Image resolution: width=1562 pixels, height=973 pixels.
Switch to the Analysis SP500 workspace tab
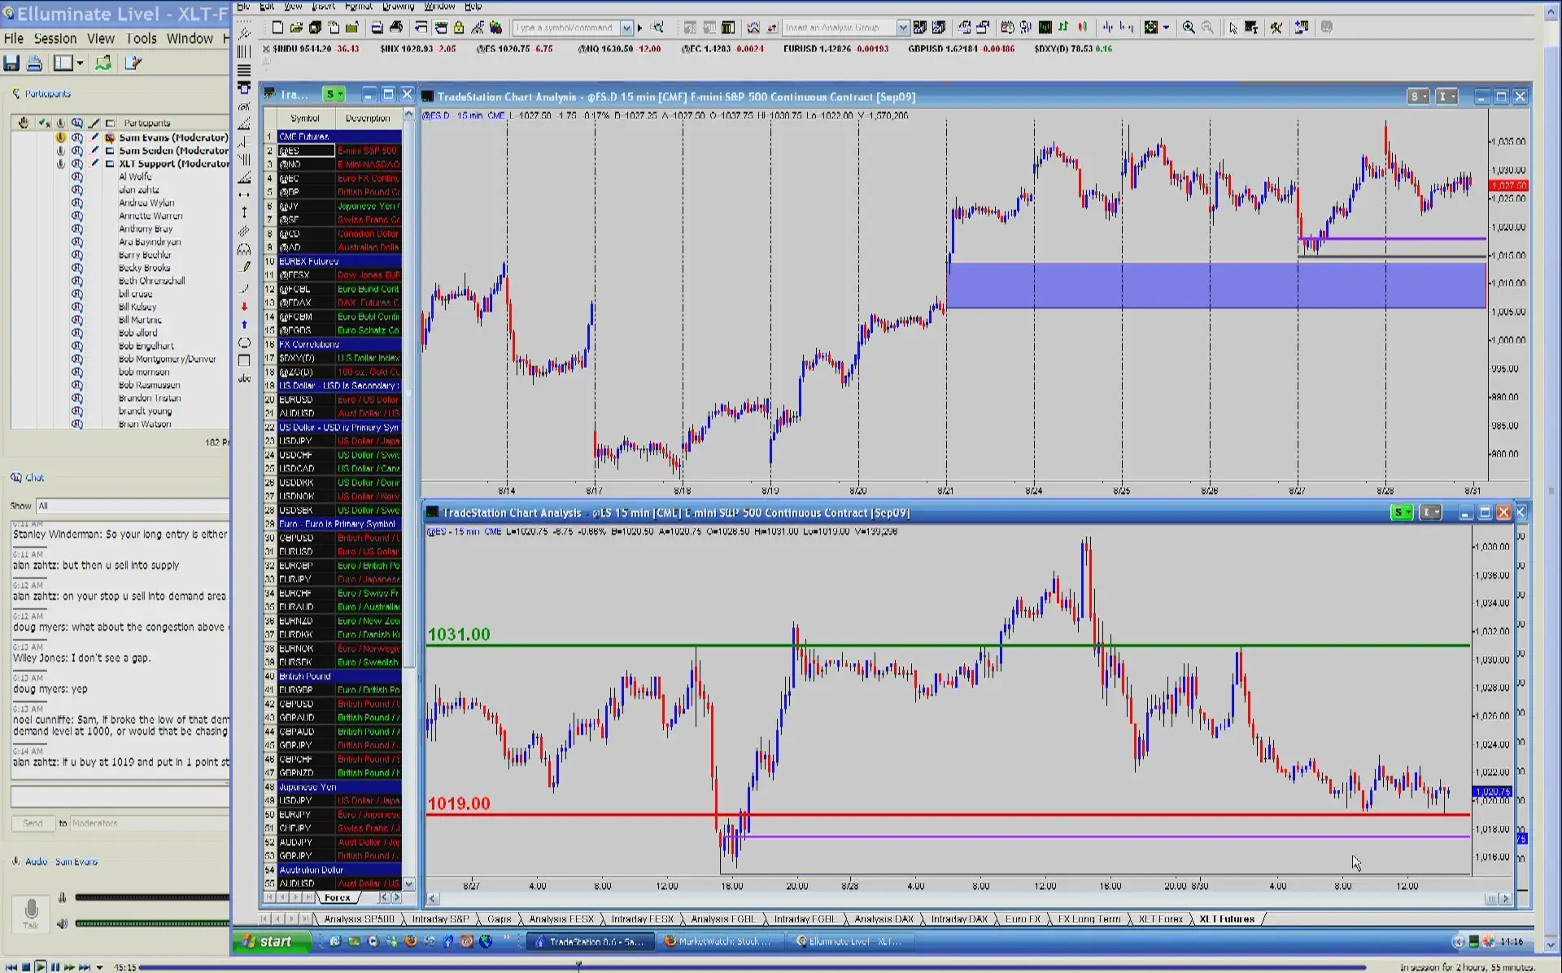[359, 919]
